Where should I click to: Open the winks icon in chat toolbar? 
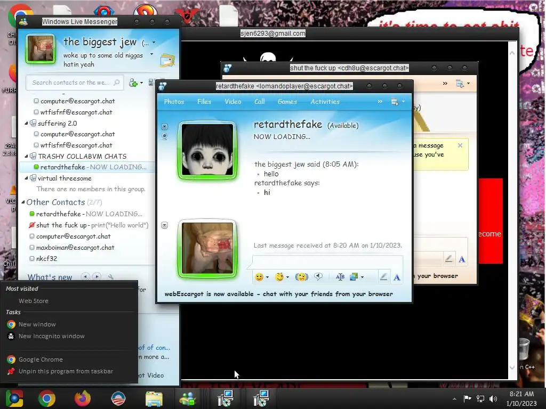pyautogui.click(x=279, y=277)
